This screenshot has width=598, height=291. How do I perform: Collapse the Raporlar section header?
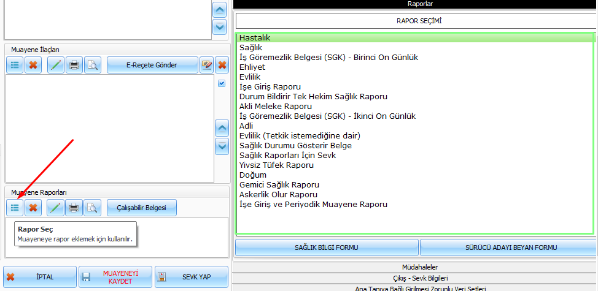(x=415, y=4)
